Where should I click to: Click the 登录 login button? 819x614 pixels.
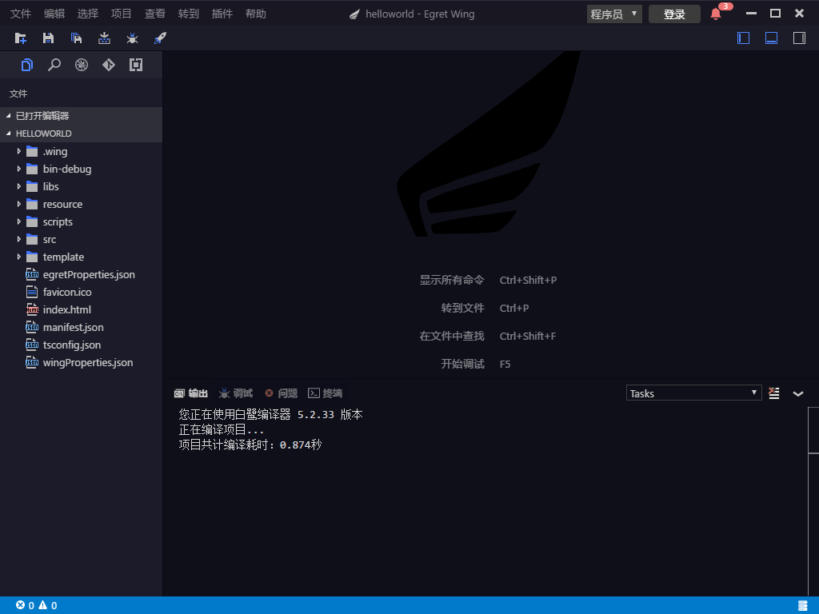pyautogui.click(x=674, y=14)
